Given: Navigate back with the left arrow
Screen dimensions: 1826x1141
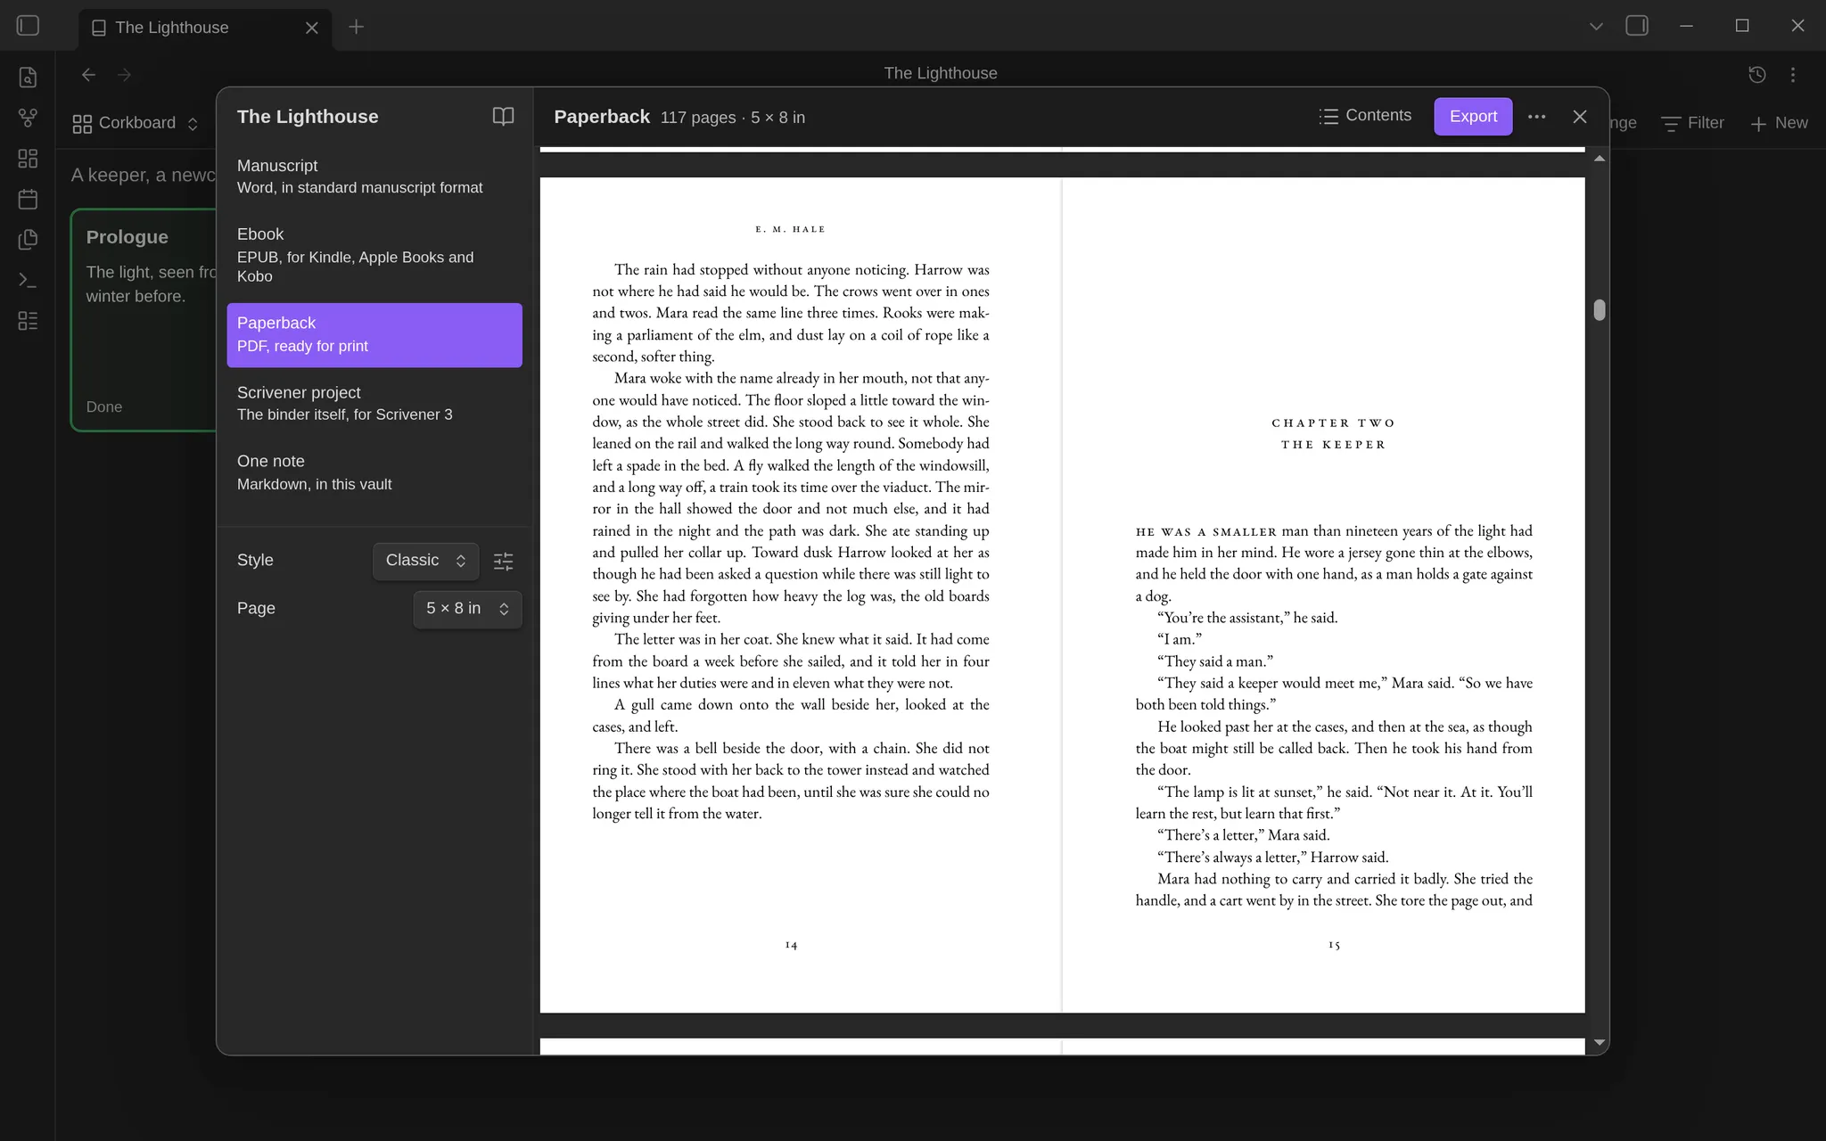Looking at the screenshot, I should click(x=88, y=75).
